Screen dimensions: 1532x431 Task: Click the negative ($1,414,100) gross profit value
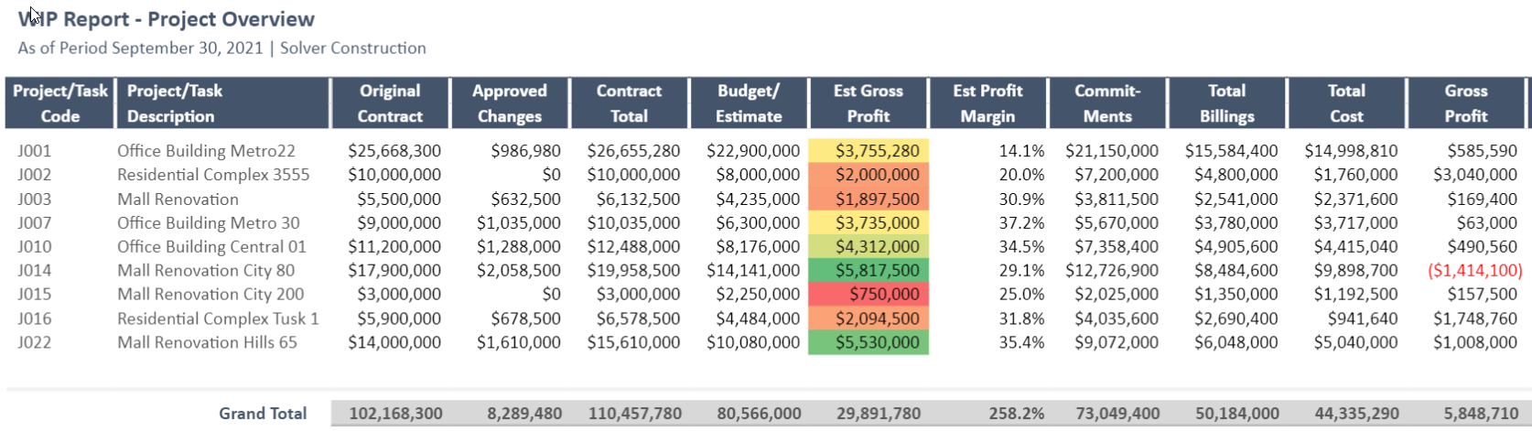pos(1474,270)
